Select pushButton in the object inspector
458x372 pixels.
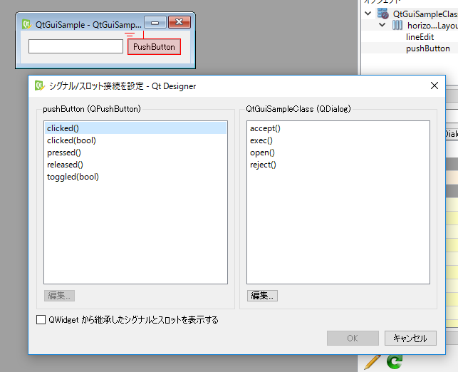tap(427, 48)
